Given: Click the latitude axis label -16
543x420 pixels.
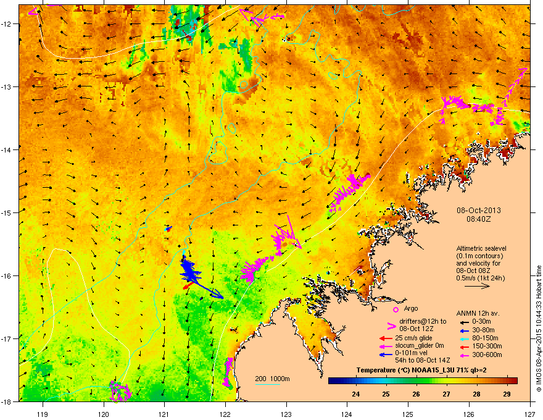Looking at the screenshot, I should (x=7, y=276).
